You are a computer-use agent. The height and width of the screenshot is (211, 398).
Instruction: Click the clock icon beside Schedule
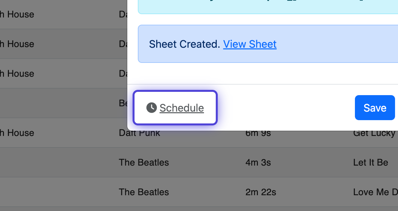pyautogui.click(x=151, y=108)
